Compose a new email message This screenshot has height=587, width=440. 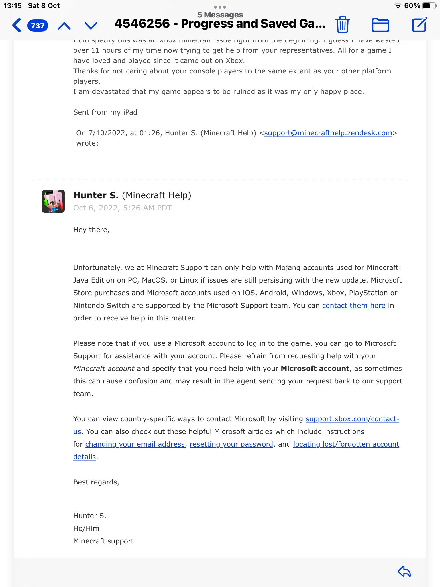click(419, 25)
